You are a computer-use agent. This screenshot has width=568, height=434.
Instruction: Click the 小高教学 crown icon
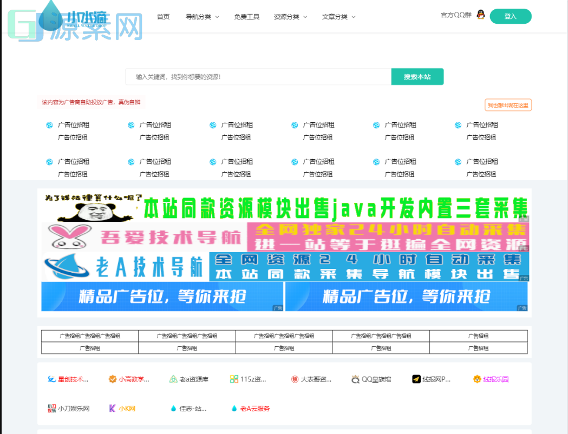(112, 379)
